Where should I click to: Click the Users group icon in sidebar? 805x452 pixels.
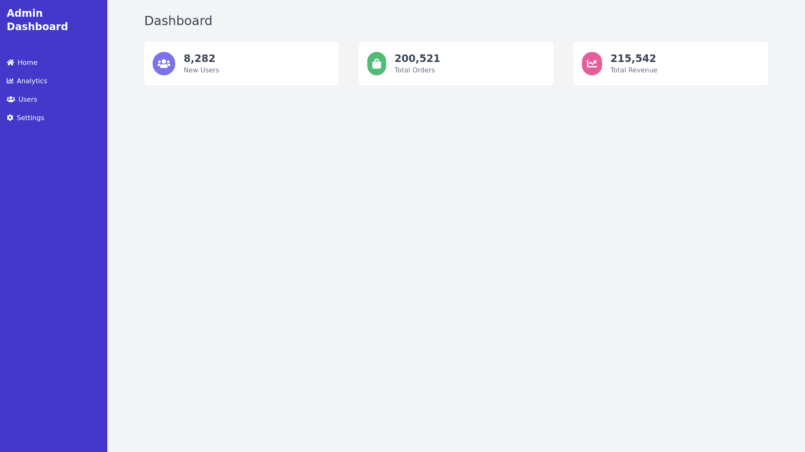pos(11,99)
